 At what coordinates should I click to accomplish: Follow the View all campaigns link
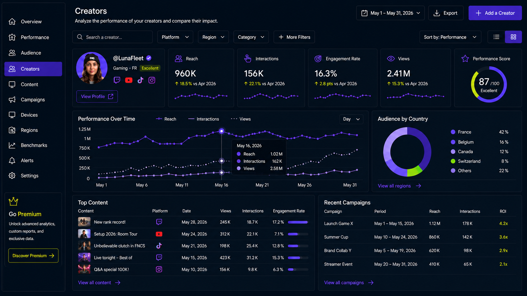click(349, 283)
